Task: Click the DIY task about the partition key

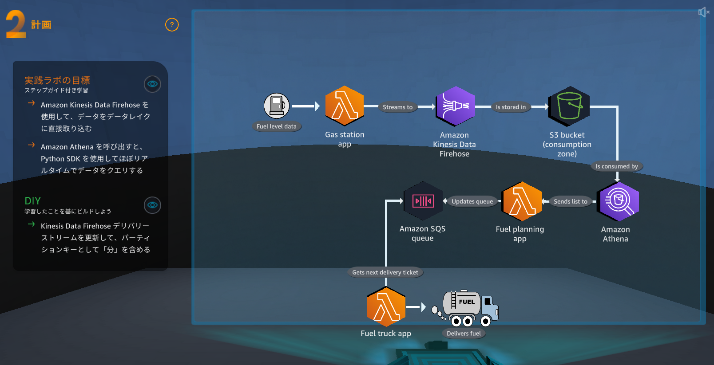Action: [95, 238]
